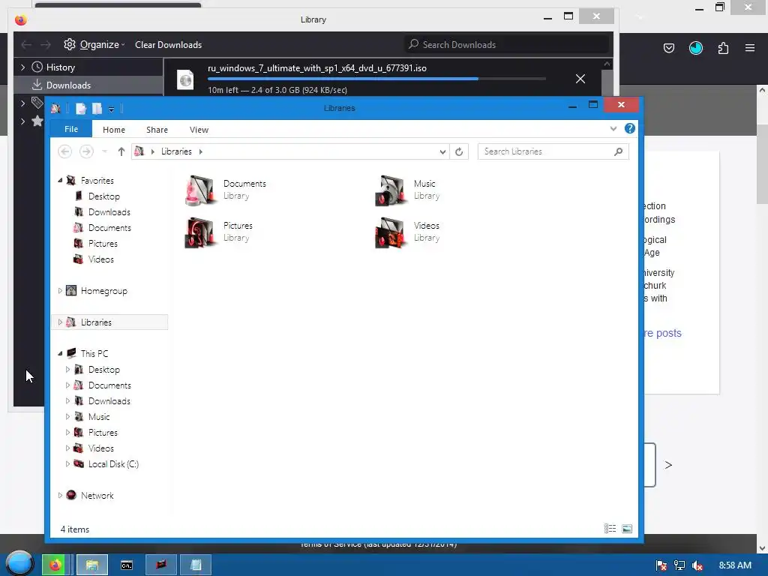Screen dimensions: 768x576
Task: Click the Explorer forward navigation arrow
Action: (86, 151)
